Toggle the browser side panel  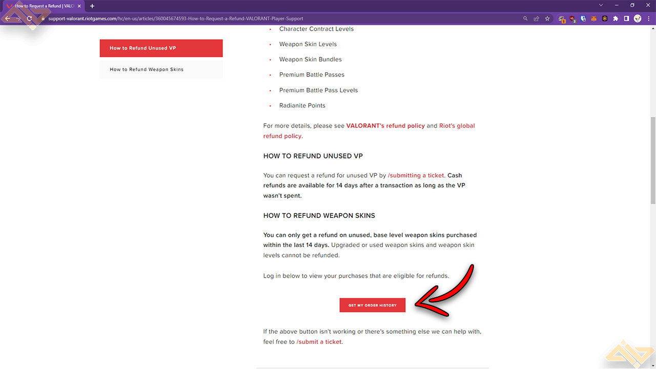[626, 18]
